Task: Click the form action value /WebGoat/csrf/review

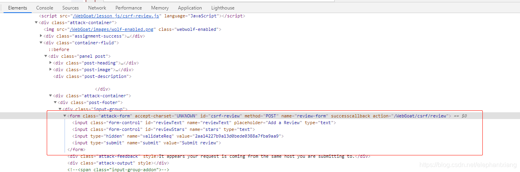Action: pyautogui.click(x=420, y=116)
